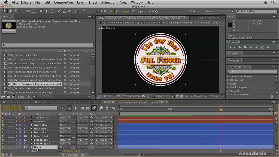Click the show channel color icon
Image resolution: width=279 pixels, height=157 pixels.
point(153,96)
